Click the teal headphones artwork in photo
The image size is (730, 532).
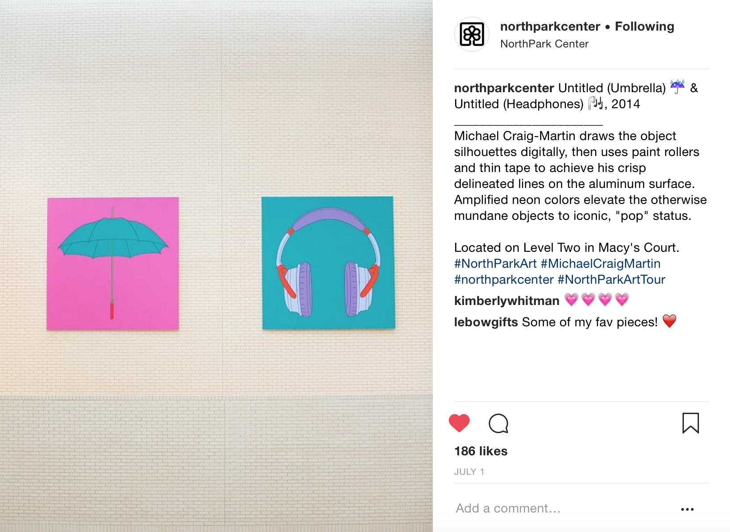click(328, 263)
